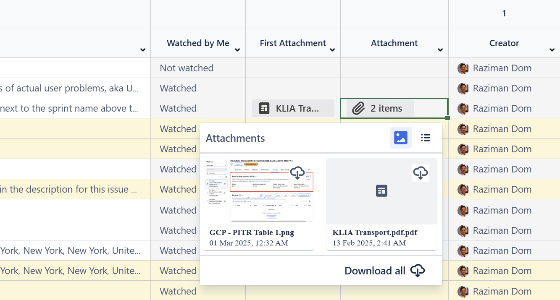560x300 pixels.
Task: Click Raziman Dom's avatar in the last row
Action: pos(463,291)
